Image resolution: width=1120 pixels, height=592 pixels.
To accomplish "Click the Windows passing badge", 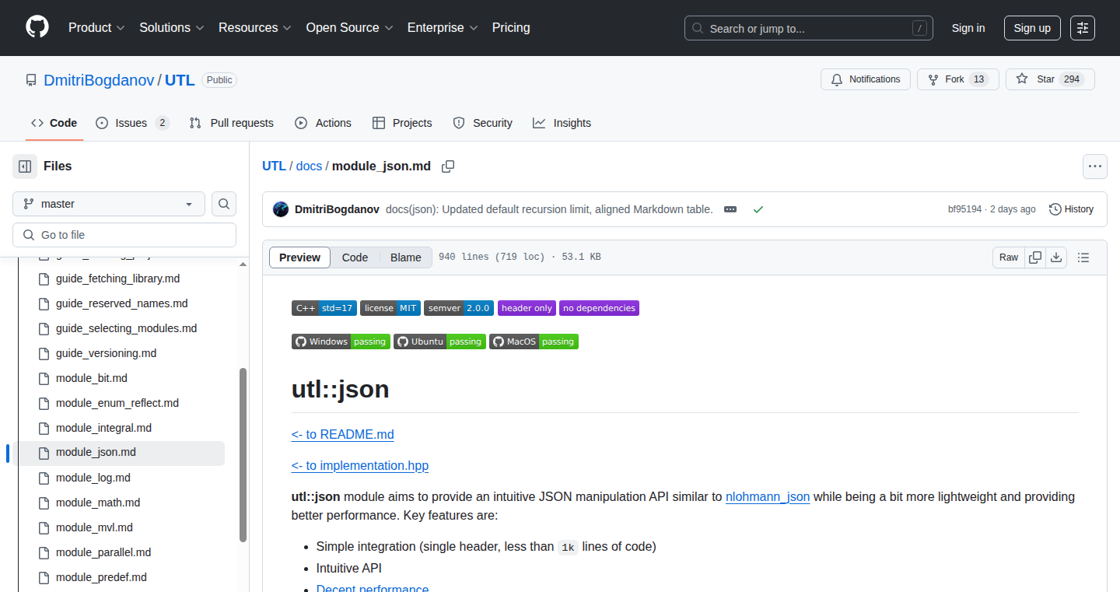I will tap(341, 342).
